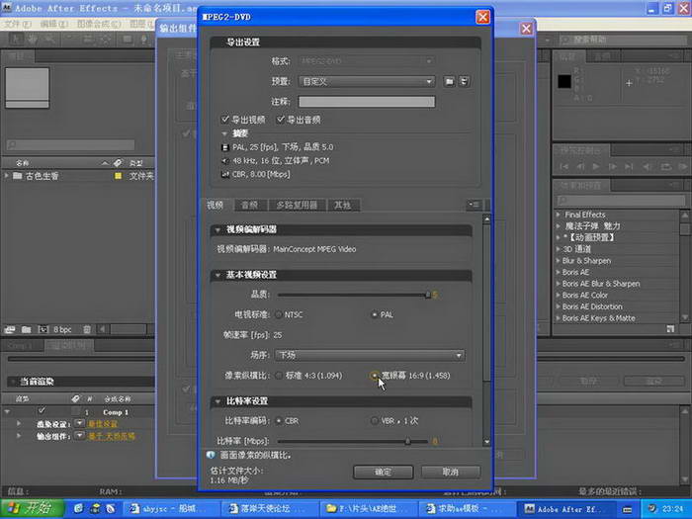Switch to the 视频 tab
The image size is (692, 519).
click(215, 205)
